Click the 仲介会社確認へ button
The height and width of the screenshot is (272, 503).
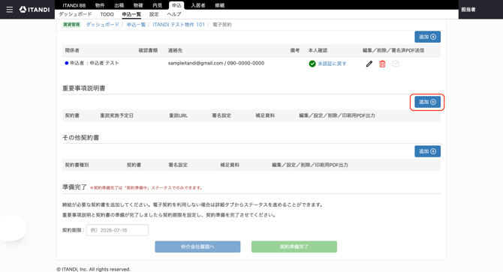point(197,247)
